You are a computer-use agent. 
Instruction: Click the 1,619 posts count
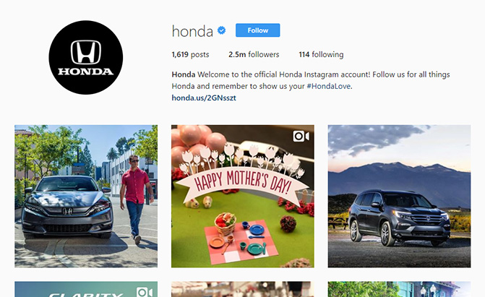pos(190,54)
